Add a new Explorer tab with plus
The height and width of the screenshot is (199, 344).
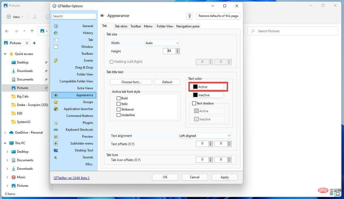(x=34, y=43)
